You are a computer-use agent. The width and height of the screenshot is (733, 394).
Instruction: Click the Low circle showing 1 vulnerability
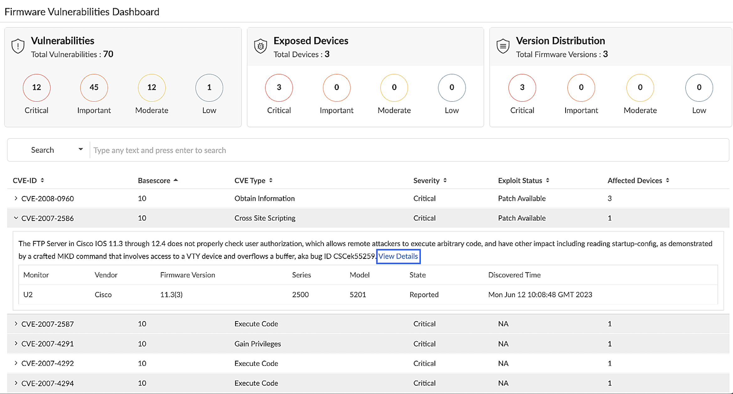click(209, 88)
